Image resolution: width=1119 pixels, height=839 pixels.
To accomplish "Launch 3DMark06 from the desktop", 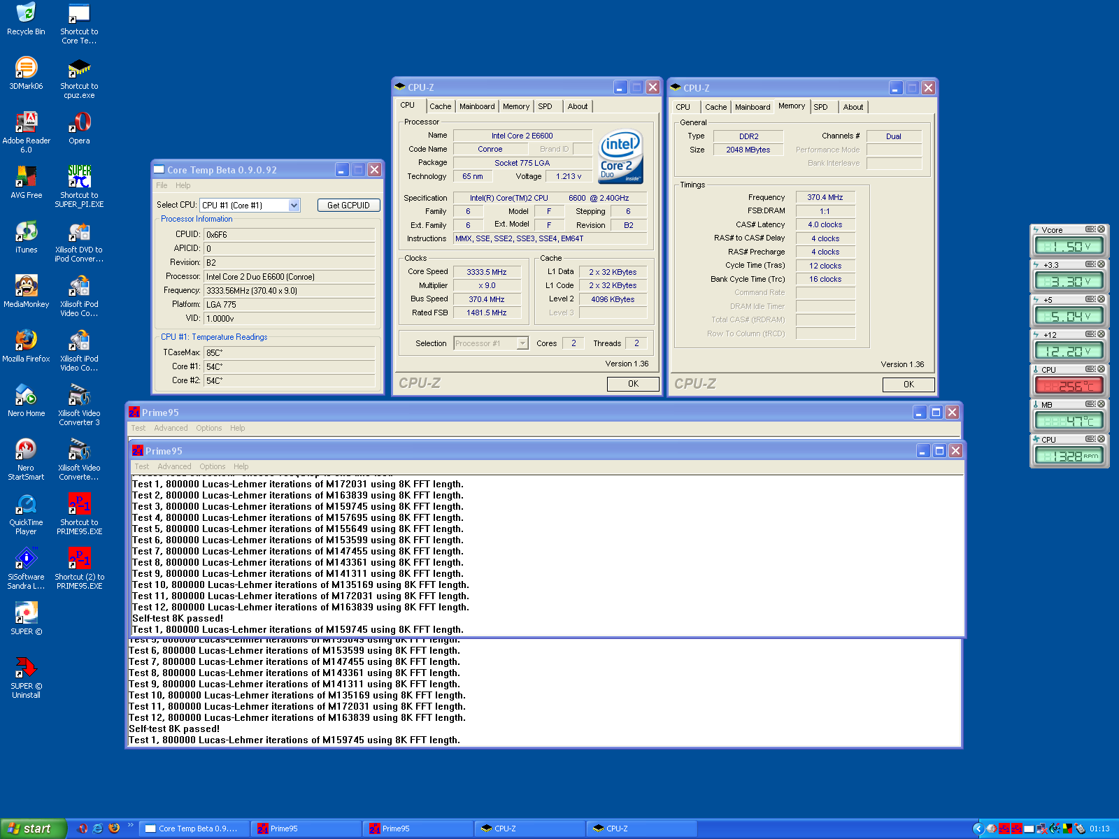I will tap(26, 73).
